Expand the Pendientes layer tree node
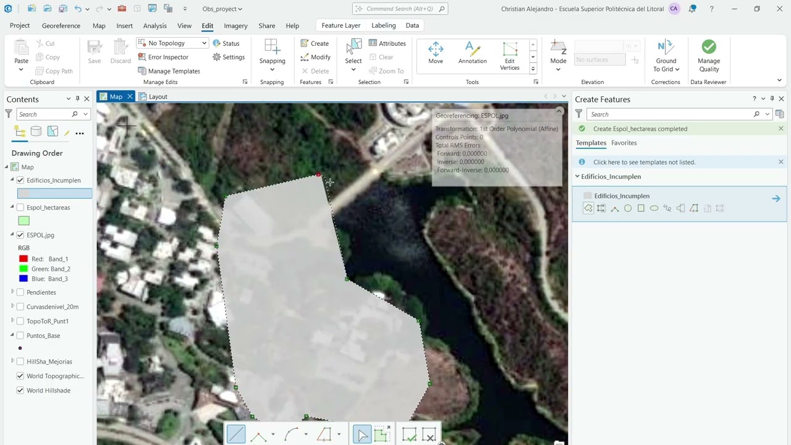Screen dimensions: 791x445 click(13, 292)
